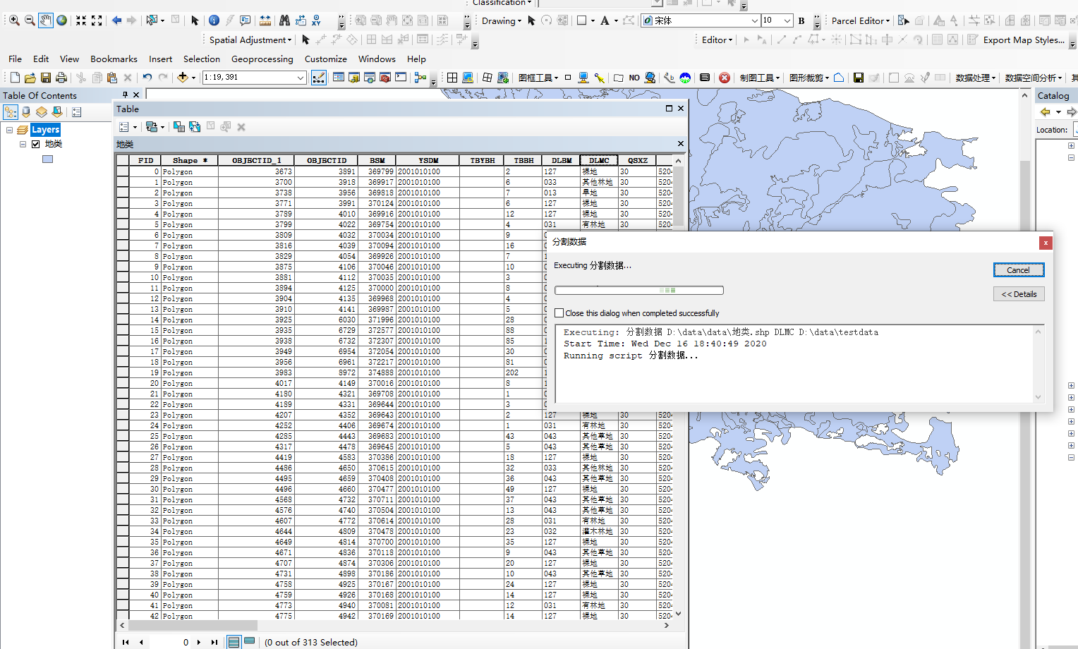Viewport: 1078px width, 649px height.
Task: Toggle visibility of the 地类 layer
Action: click(x=36, y=144)
